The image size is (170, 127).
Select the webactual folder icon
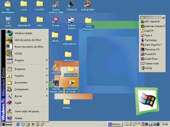pos(68,57)
